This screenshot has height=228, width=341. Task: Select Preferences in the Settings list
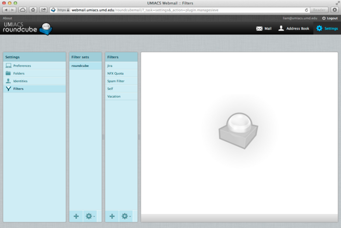point(22,65)
